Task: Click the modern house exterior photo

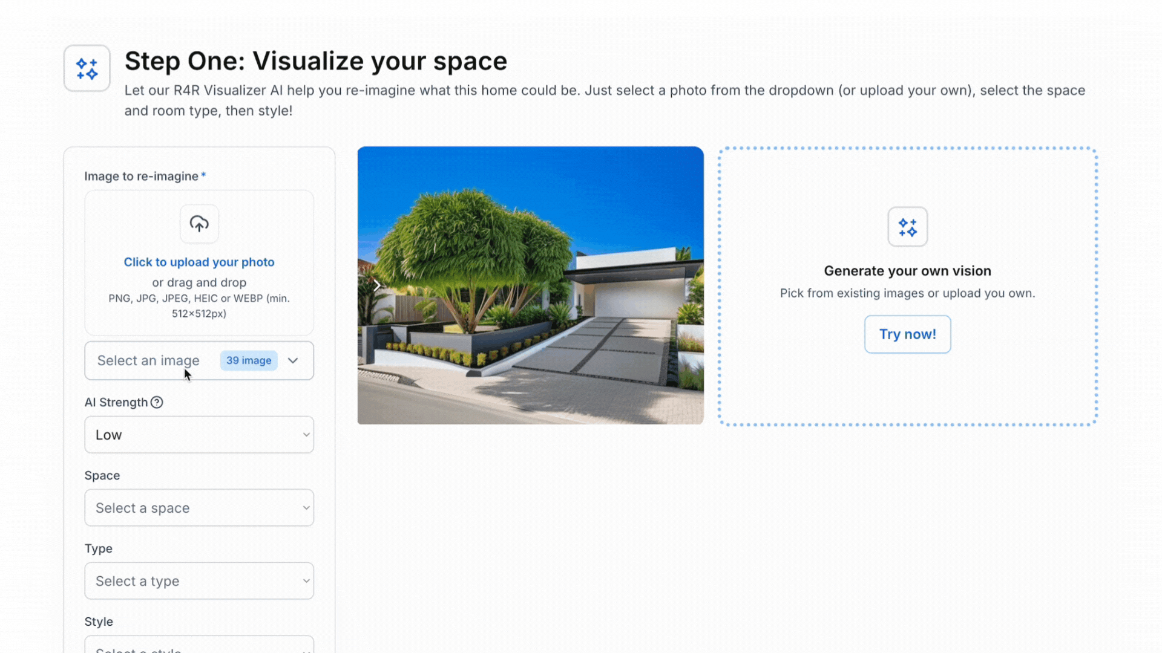Action: coord(531,285)
